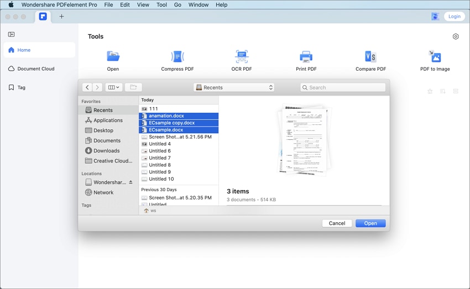
Task: Expand the Recents location dropdown
Action: click(x=234, y=87)
